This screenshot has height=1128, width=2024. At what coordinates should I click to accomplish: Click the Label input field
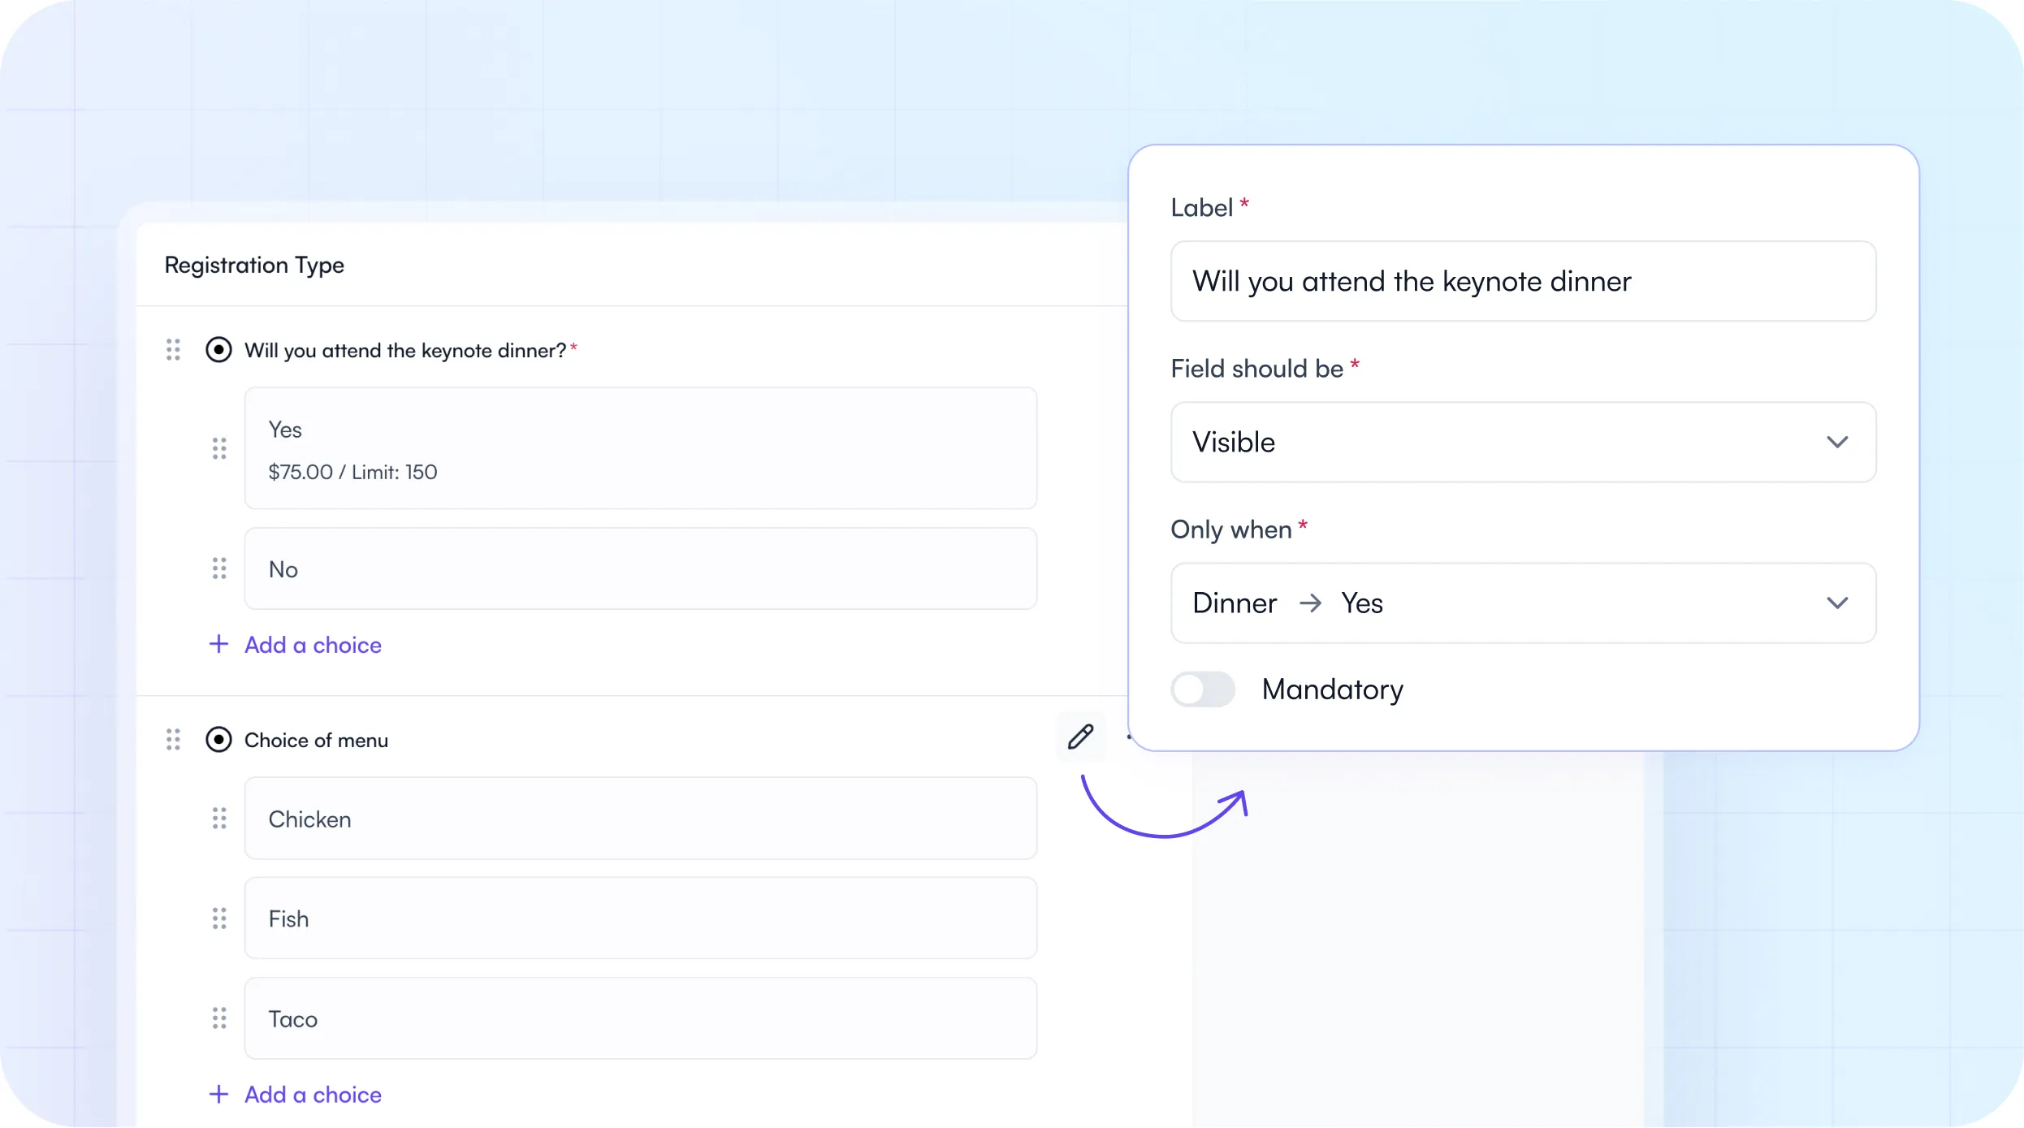(1523, 281)
